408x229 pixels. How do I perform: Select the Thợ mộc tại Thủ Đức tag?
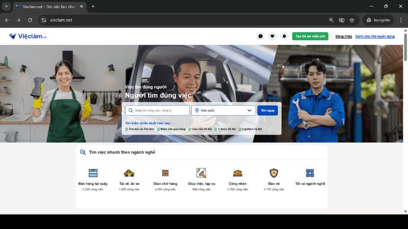point(140,129)
